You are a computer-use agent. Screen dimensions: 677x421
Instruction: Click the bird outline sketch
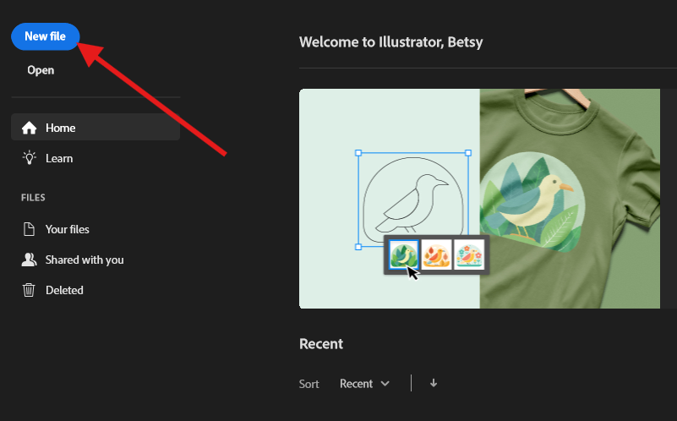coord(413,199)
